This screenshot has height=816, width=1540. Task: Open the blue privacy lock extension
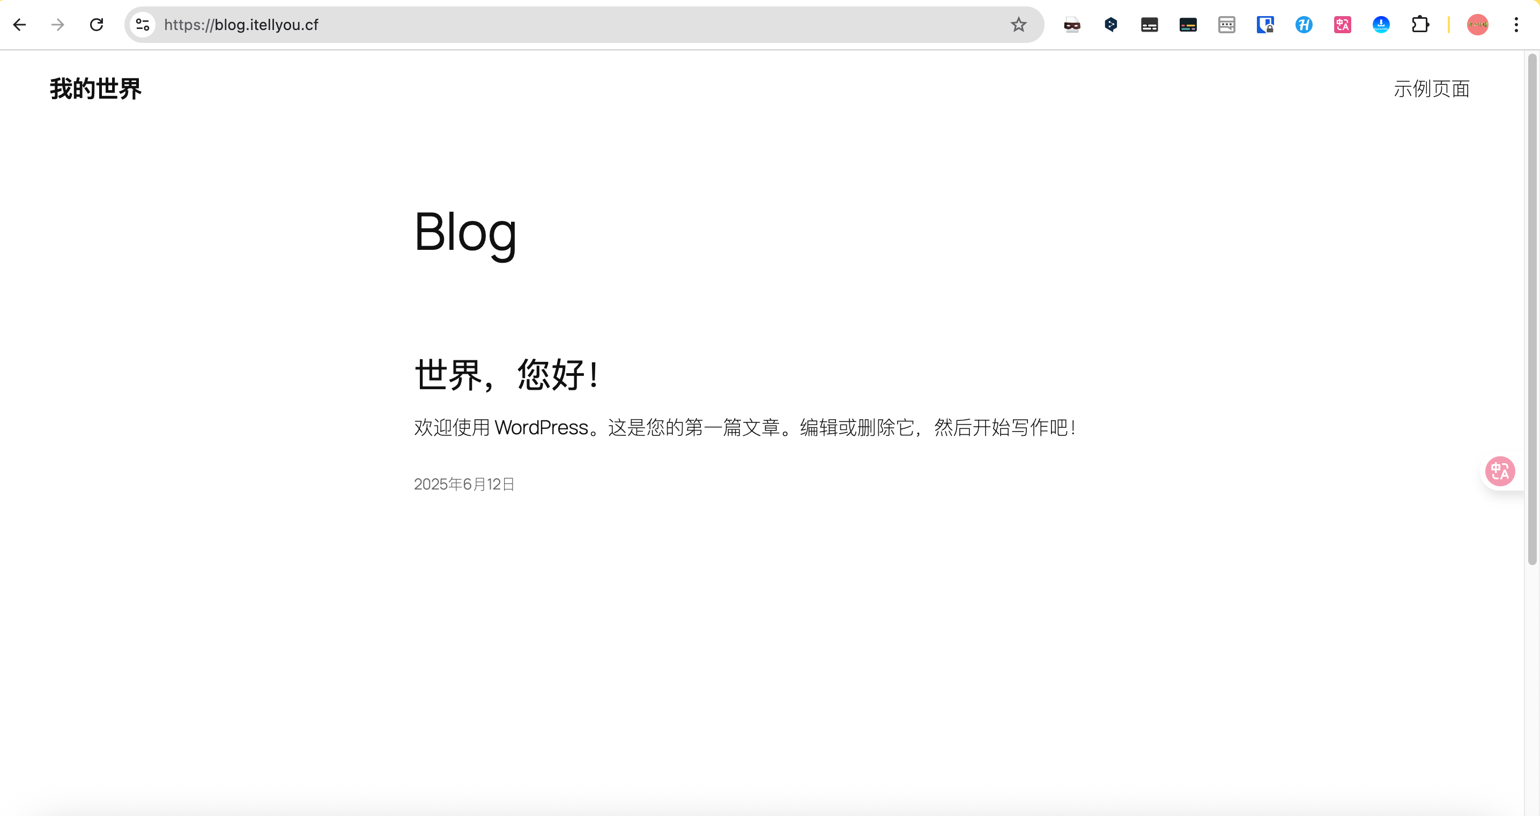click(1265, 25)
